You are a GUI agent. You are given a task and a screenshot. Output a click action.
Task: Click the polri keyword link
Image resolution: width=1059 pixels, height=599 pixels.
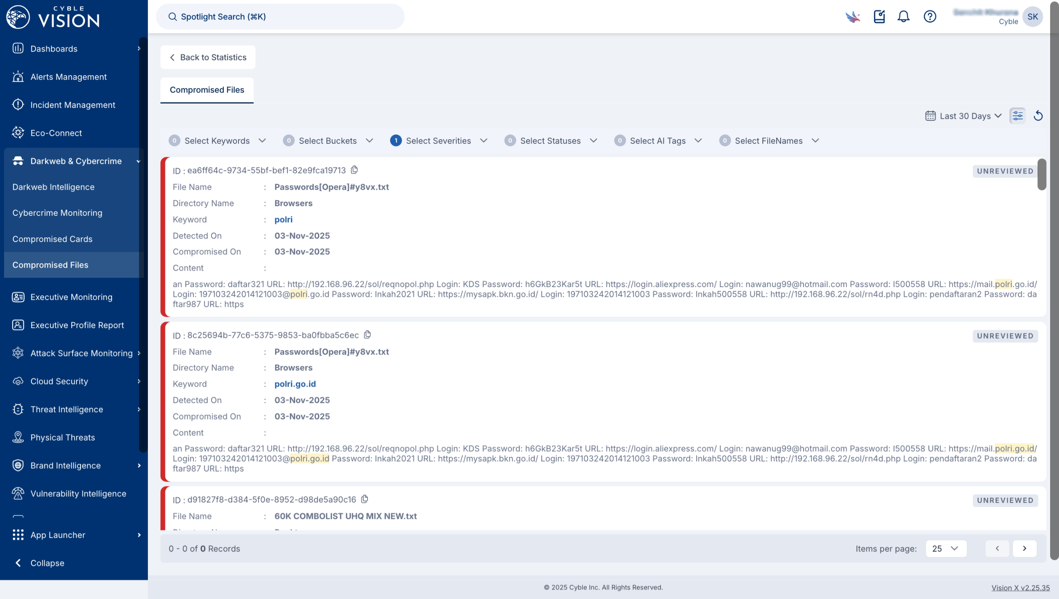coord(284,219)
